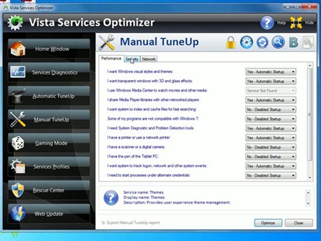The image size is (321, 241).
Task: Open dropdown for printer or network printer
Action: (271, 138)
